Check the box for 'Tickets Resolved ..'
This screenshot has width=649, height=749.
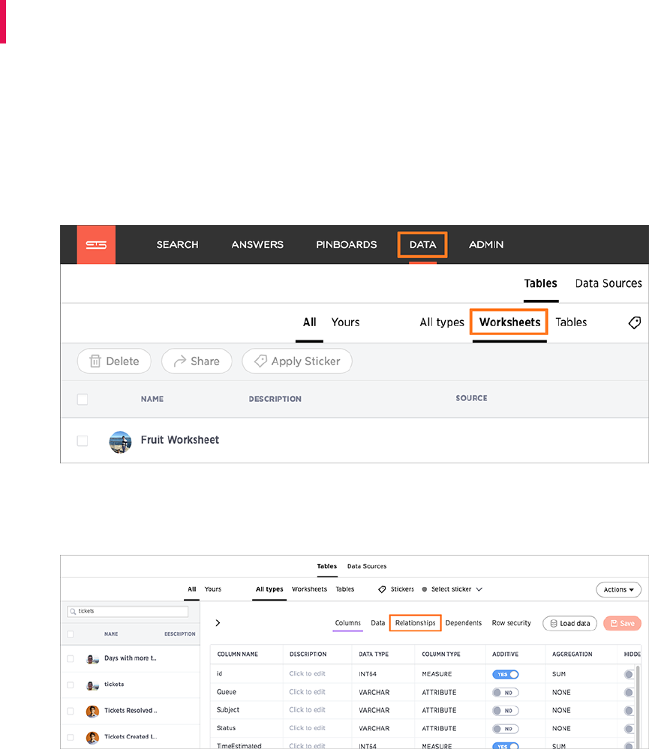[71, 712]
